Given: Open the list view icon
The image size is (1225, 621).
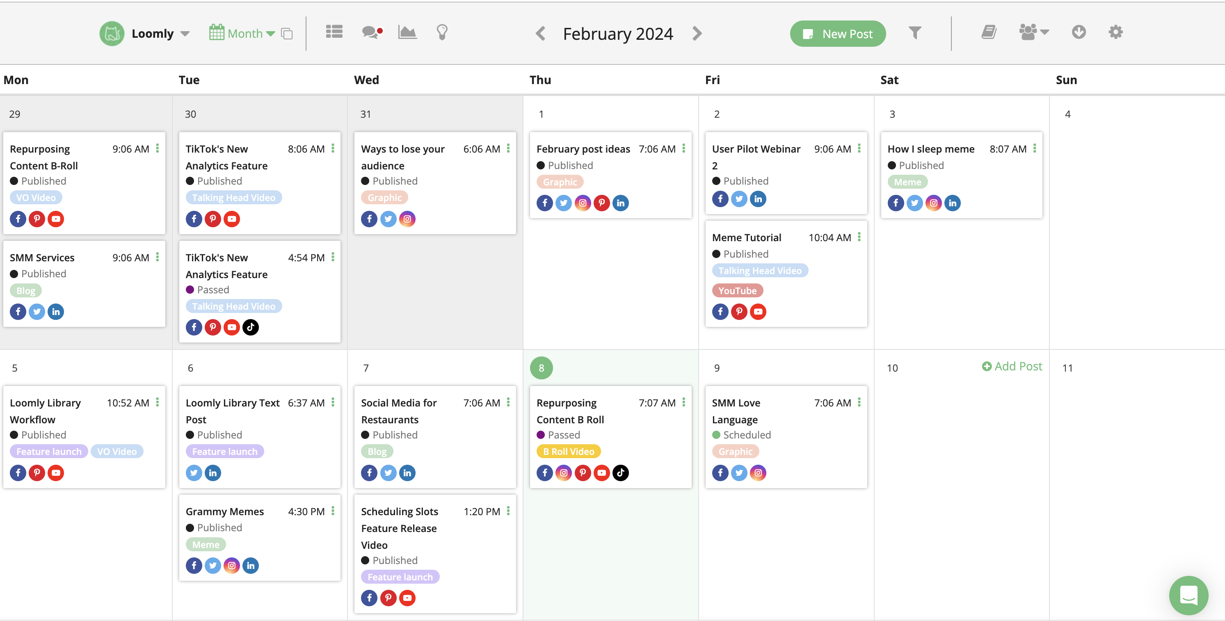Looking at the screenshot, I should pos(334,32).
